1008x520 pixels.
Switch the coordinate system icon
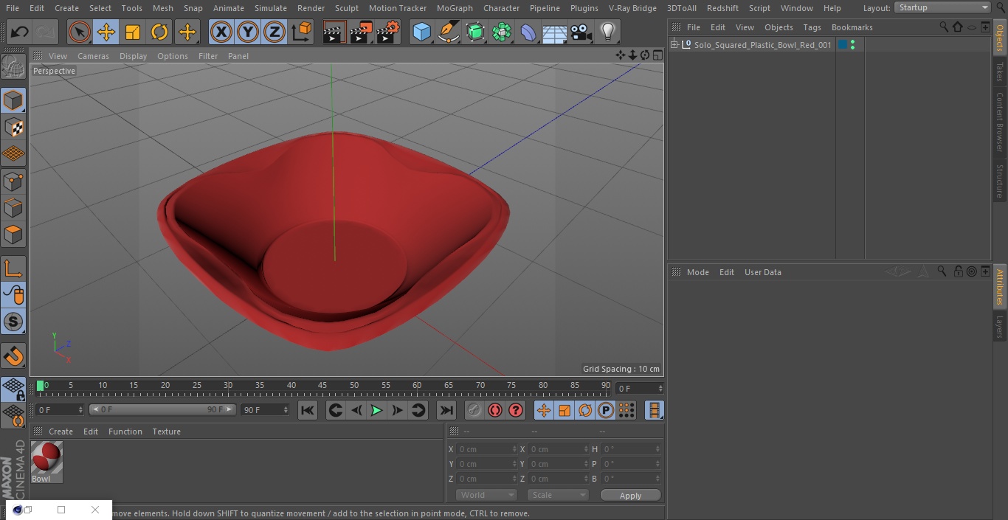[302, 32]
